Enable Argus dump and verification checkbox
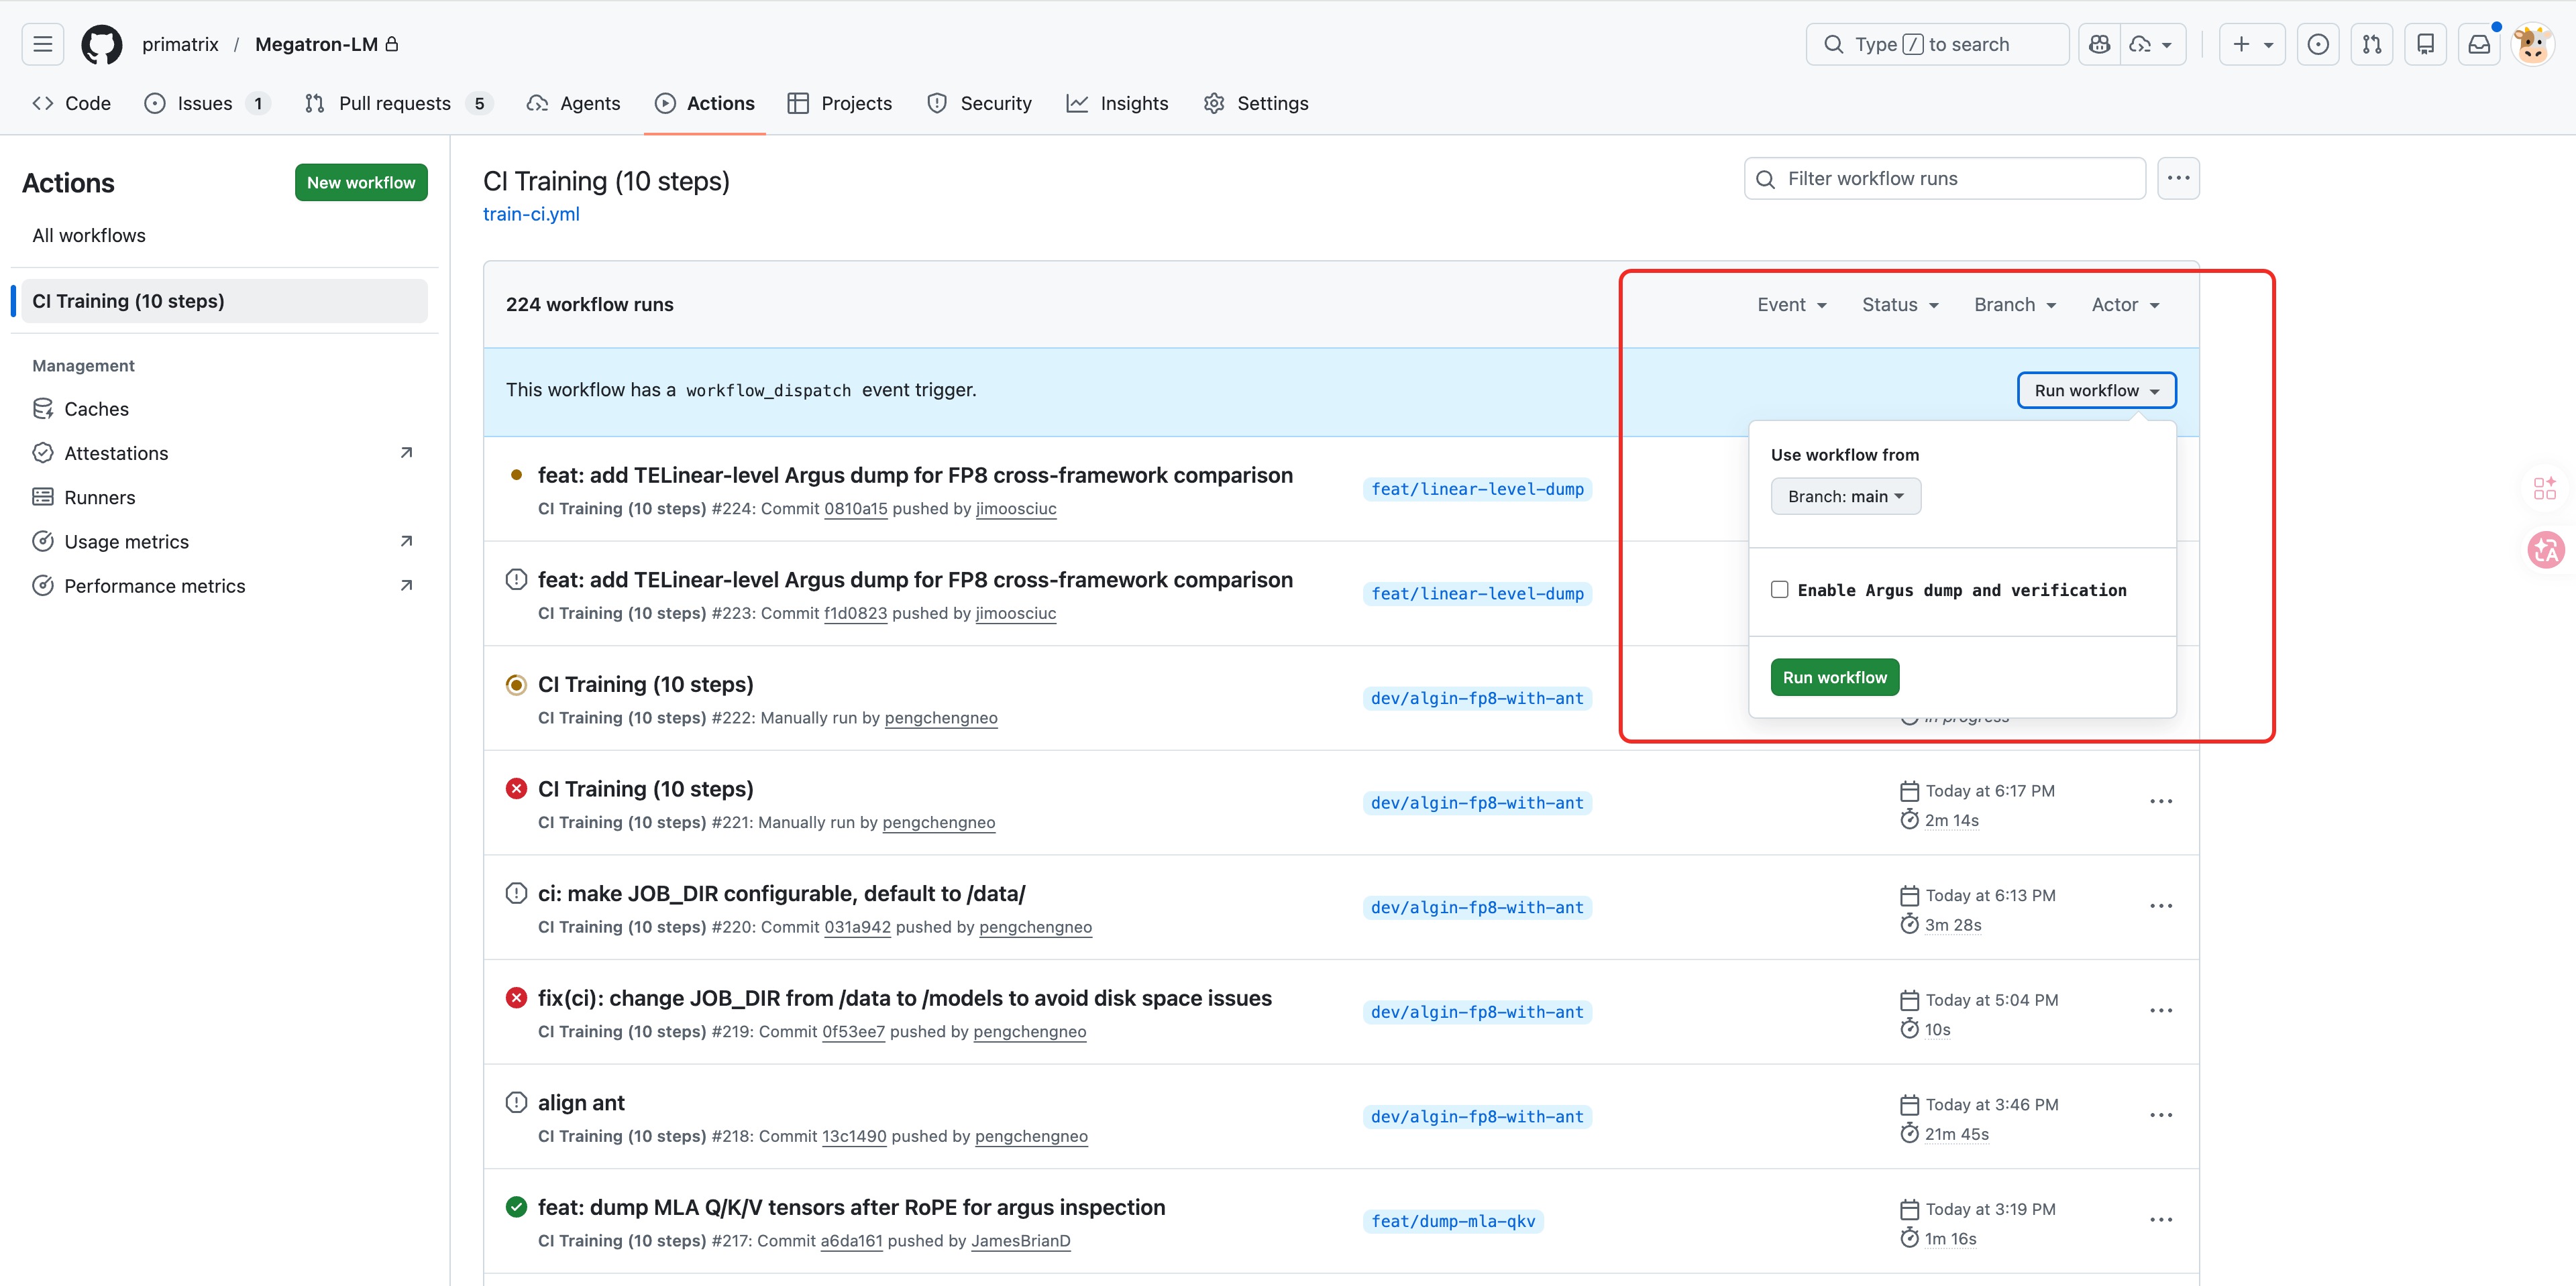This screenshot has width=2576, height=1286. [1779, 589]
